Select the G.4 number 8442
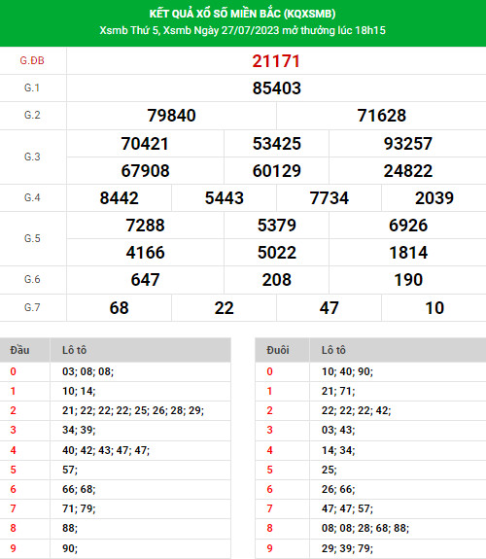Image resolution: width=486 pixels, height=559 pixels. click(x=120, y=198)
